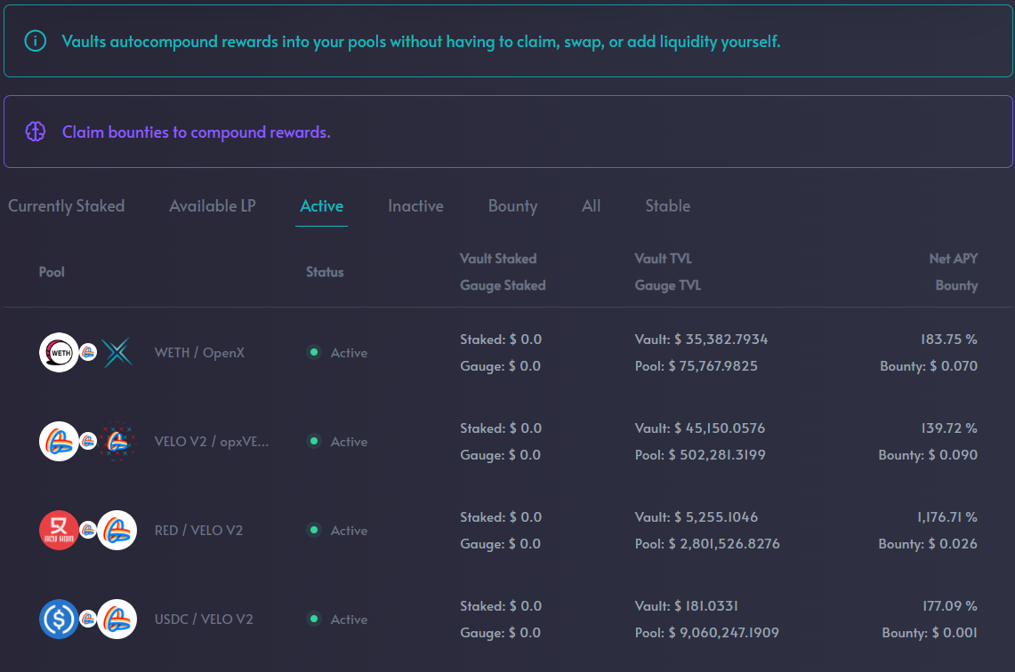The width and height of the screenshot is (1015, 672).
Task: Click the info icon in the vaults banner
Action: (x=35, y=41)
